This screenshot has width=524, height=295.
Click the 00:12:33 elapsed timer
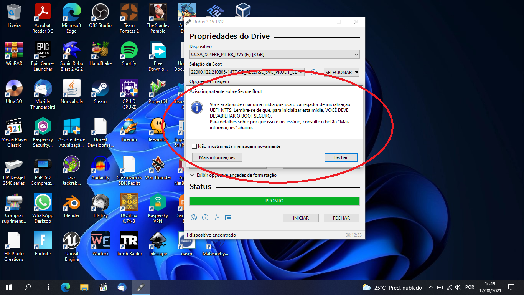pos(353,235)
